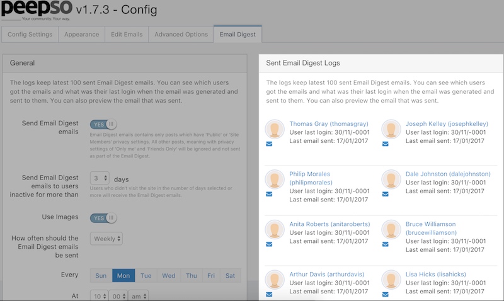The height and width of the screenshot is (301, 504).
Task: Open Philip Morales (philipmorales) profile link
Action: (x=311, y=178)
